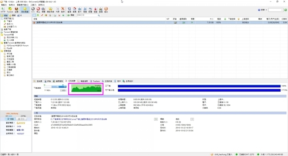Click the green play preview icon in task row
This screenshot has height=156, width=288.
[x=192, y=23]
